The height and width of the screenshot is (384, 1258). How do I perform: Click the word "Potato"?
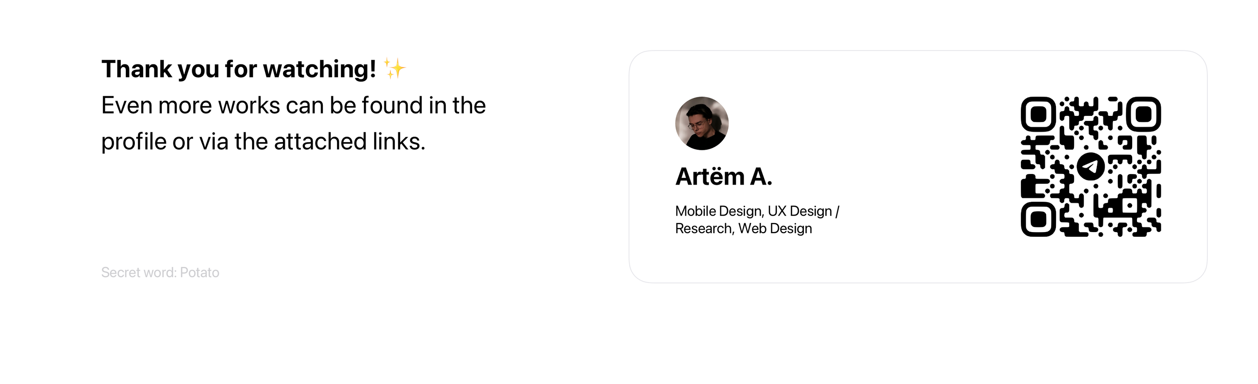pyautogui.click(x=199, y=272)
